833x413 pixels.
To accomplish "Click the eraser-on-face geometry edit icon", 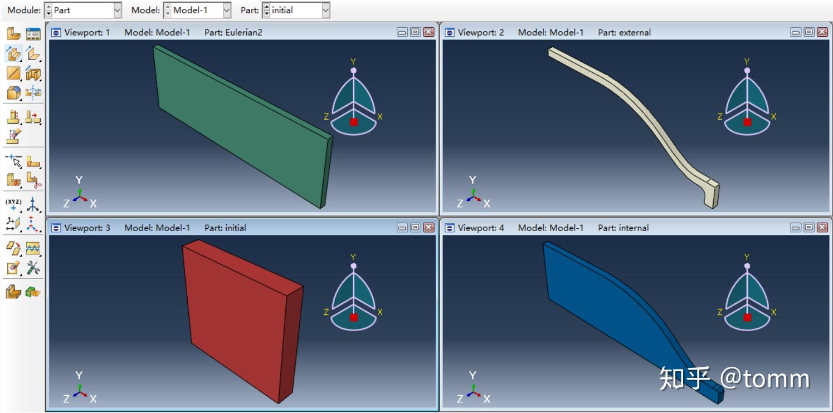I will (x=13, y=268).
